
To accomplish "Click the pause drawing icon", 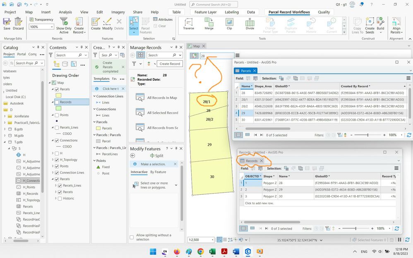I will click(400, 240).
